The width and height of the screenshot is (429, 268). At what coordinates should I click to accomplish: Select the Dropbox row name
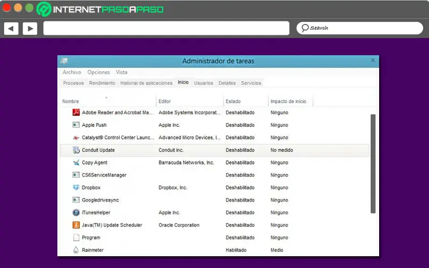(91, 188)
